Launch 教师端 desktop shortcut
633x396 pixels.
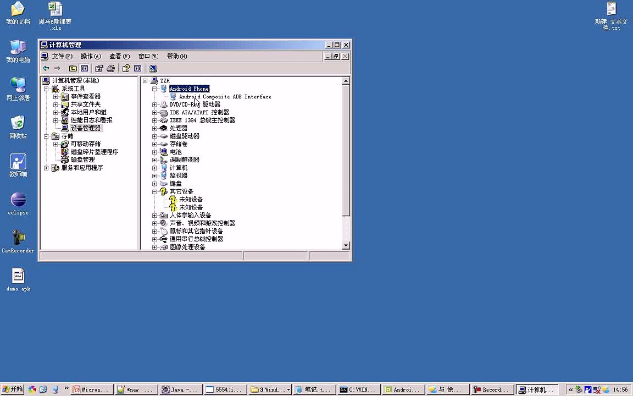[x=18, y=165]
